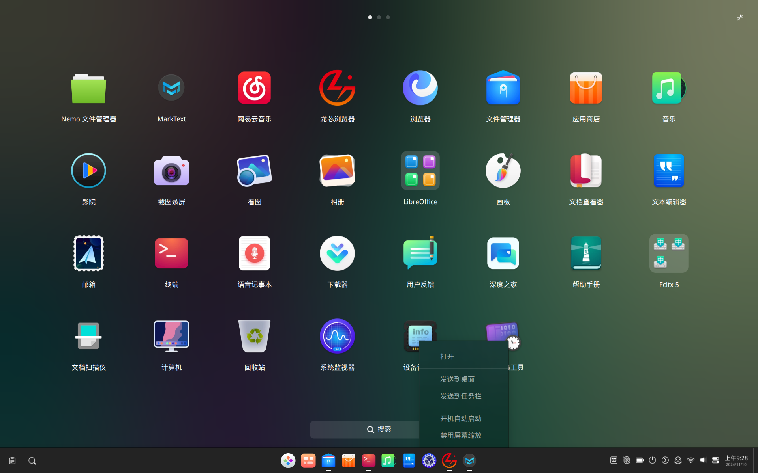758x473 pixels.
Task: Open 回收站 recycle bin
Action: [254, 337]
